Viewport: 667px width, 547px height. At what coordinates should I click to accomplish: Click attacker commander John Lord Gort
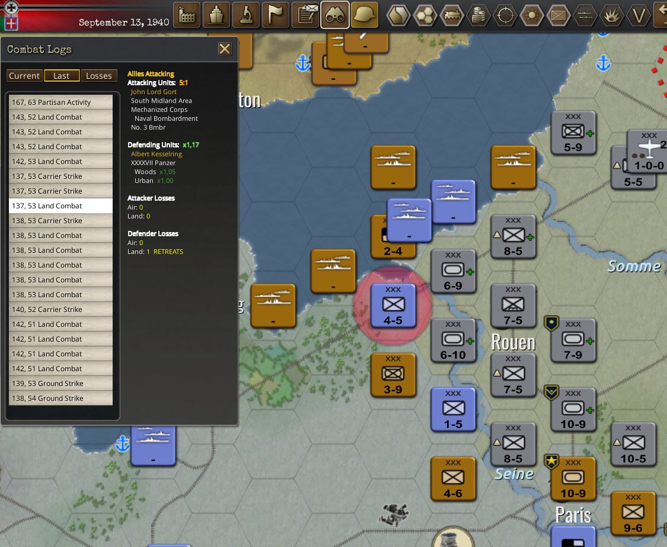pos(154,92)
